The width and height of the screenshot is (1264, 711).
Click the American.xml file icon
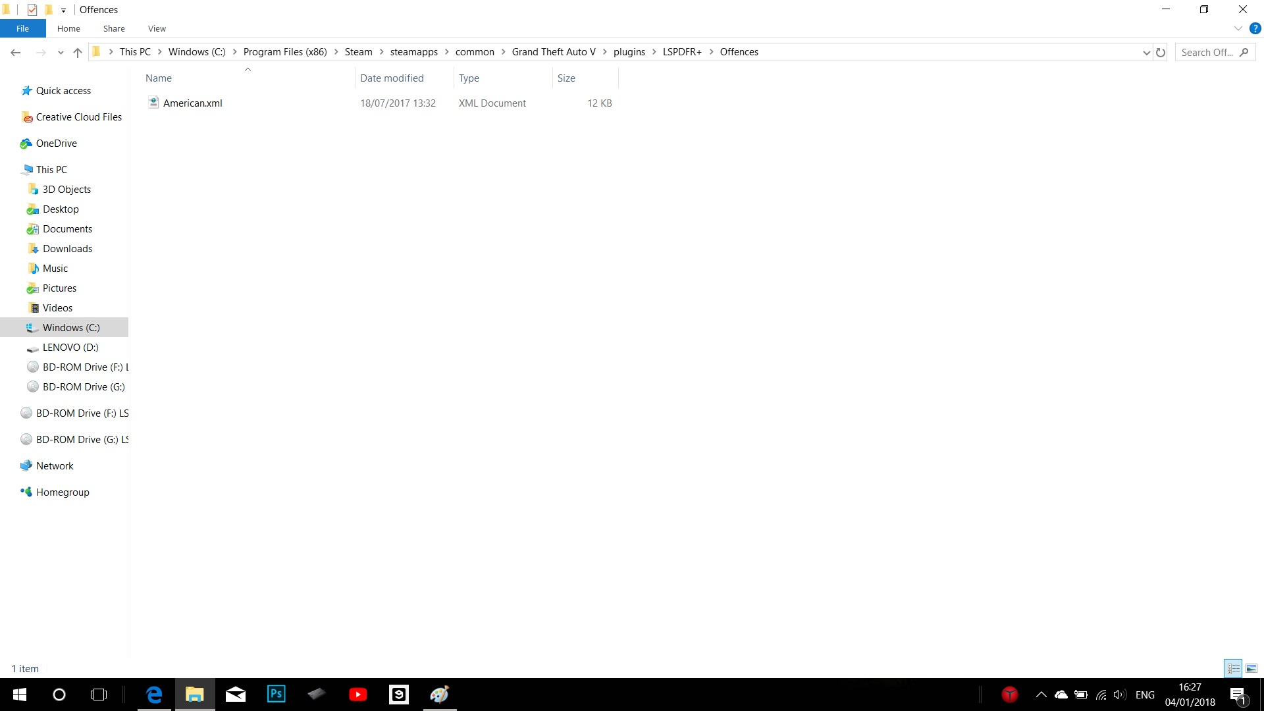click(153, 103)
